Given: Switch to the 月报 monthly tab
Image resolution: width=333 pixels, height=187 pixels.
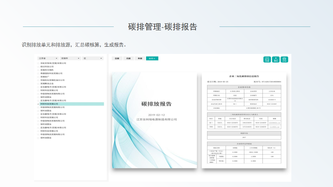Looking at the screenshot, I should 128,58.
